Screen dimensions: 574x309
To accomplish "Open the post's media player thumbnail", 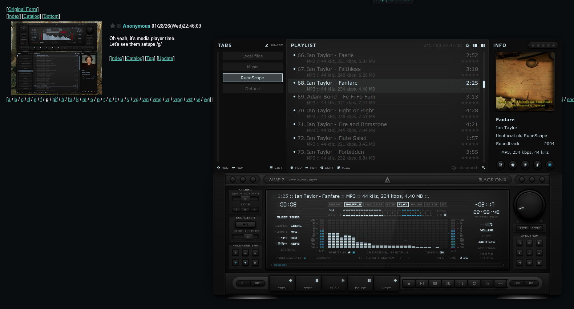I will [x=57, y=58].
